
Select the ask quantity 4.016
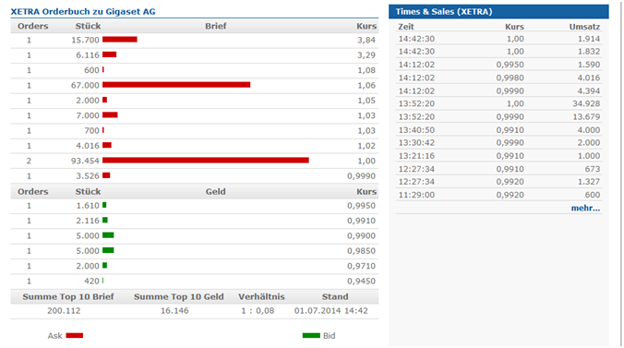(x=88, y=146)
